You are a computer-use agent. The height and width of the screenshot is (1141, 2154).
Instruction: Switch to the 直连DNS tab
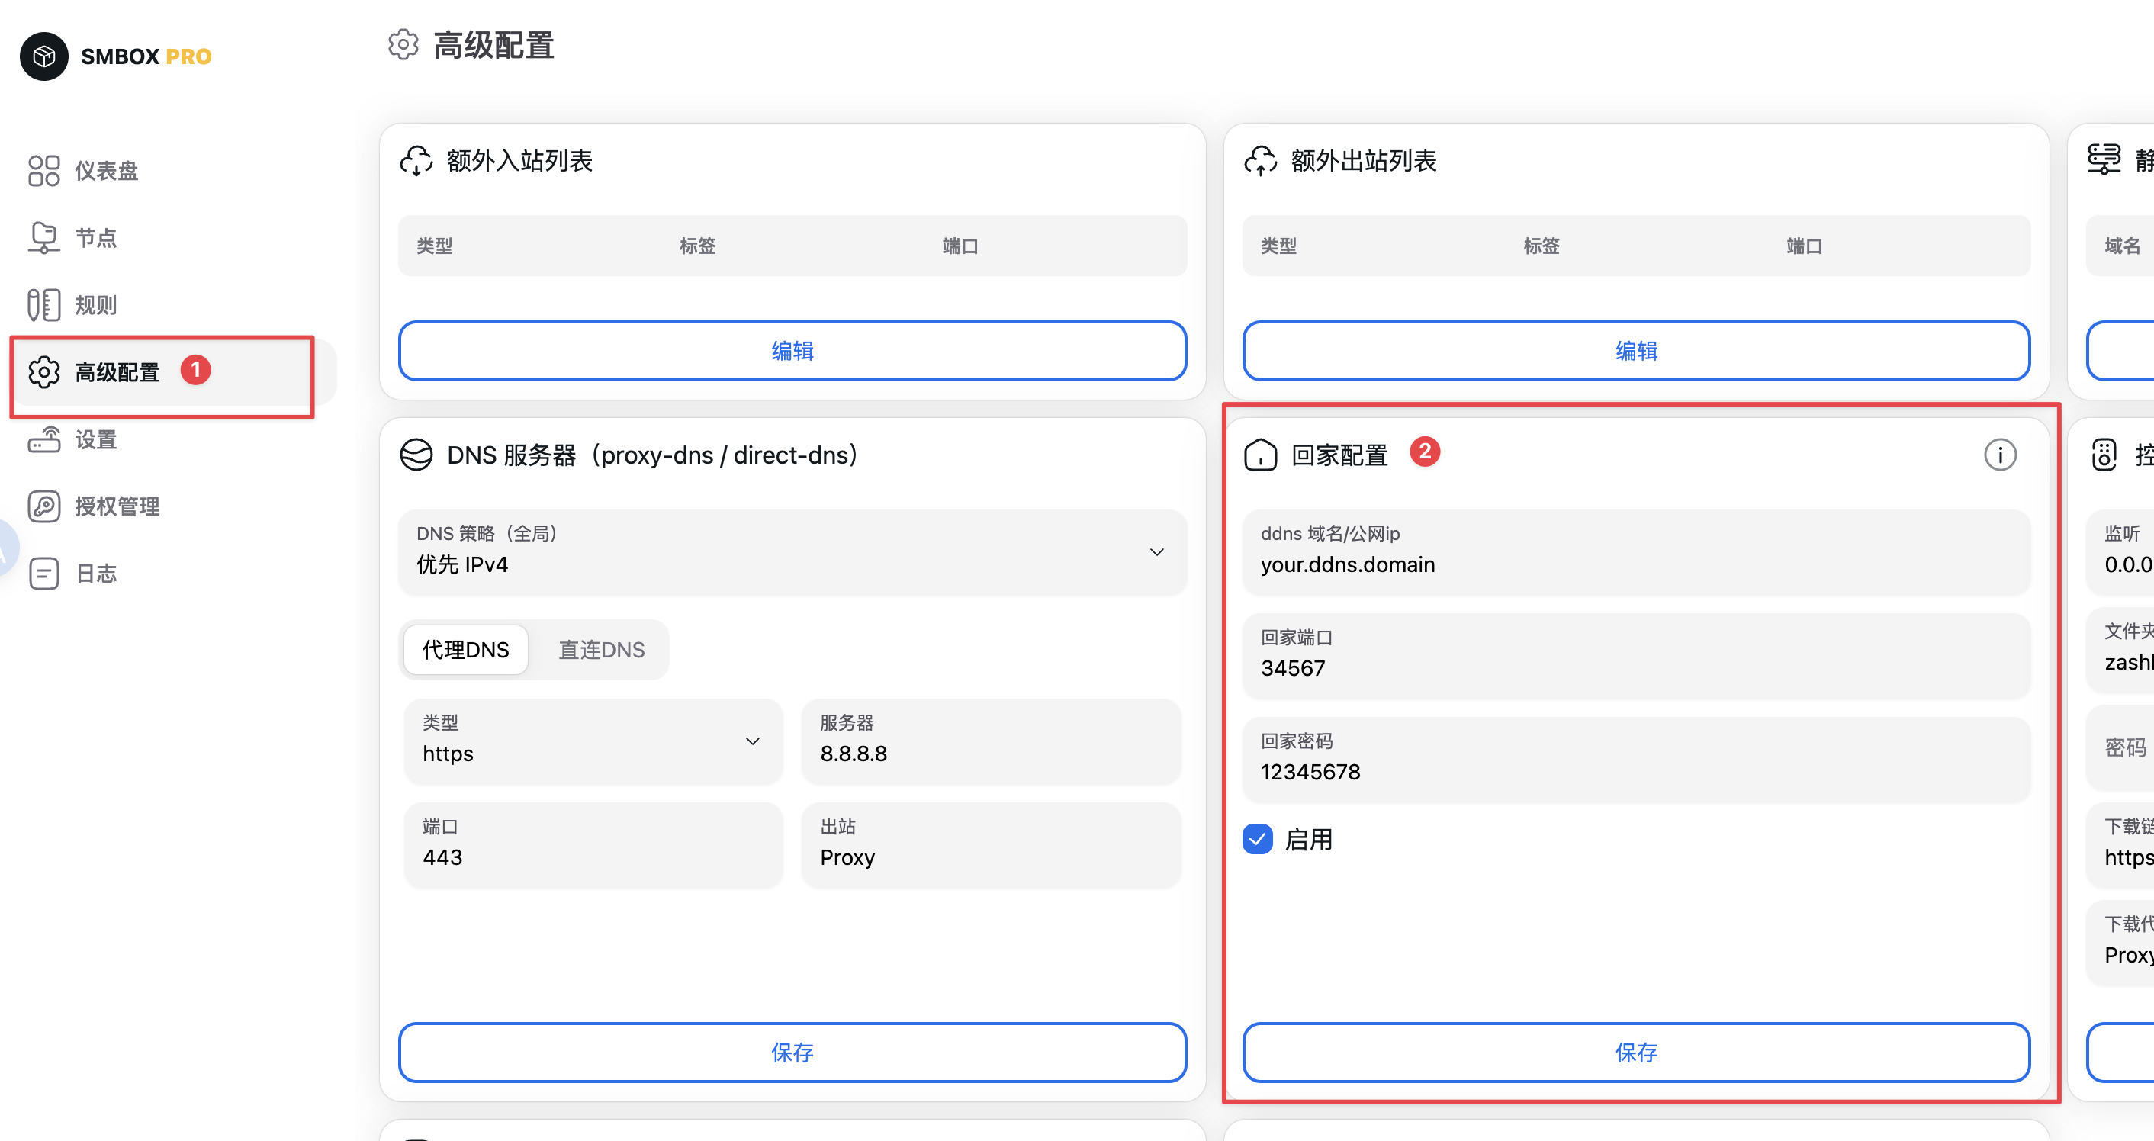[601, 650]
